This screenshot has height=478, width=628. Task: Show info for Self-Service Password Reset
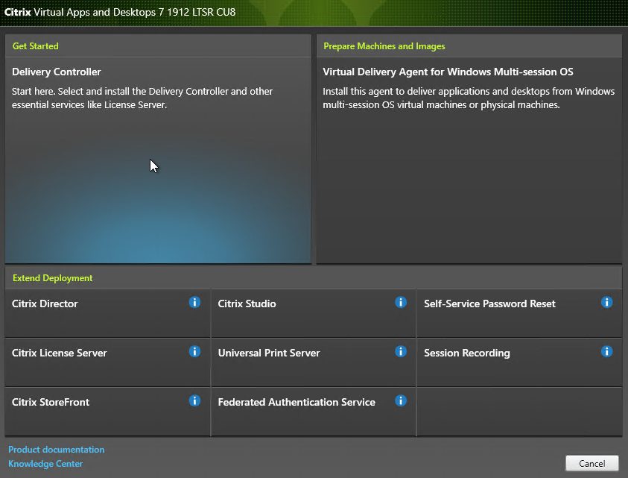click(x=607, y=302)
